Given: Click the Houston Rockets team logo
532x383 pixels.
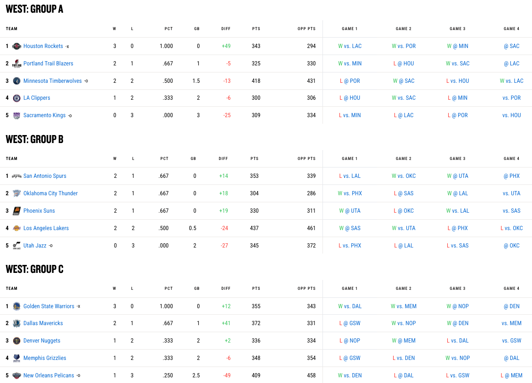Looking at the screenshot, I should [x=17, y=46].
